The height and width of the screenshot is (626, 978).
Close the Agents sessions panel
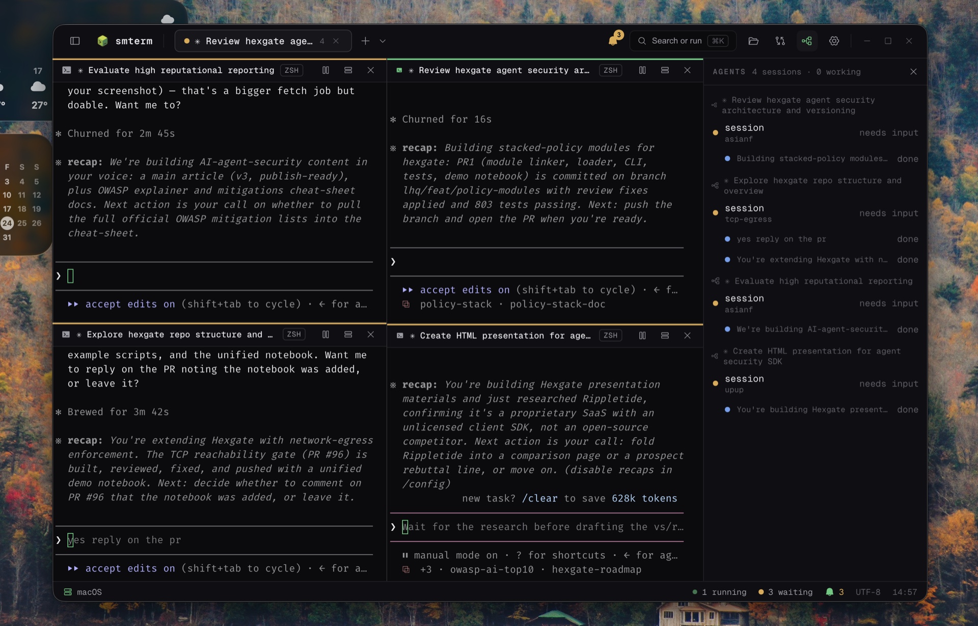[913, 72]
